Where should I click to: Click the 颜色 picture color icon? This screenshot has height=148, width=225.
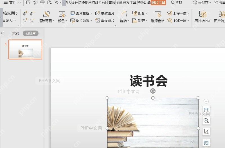[x=62, y=14]
